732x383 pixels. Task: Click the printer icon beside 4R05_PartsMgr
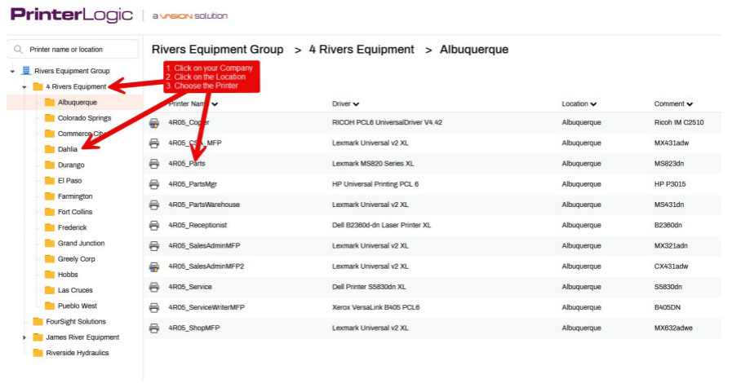coord(153,184)
